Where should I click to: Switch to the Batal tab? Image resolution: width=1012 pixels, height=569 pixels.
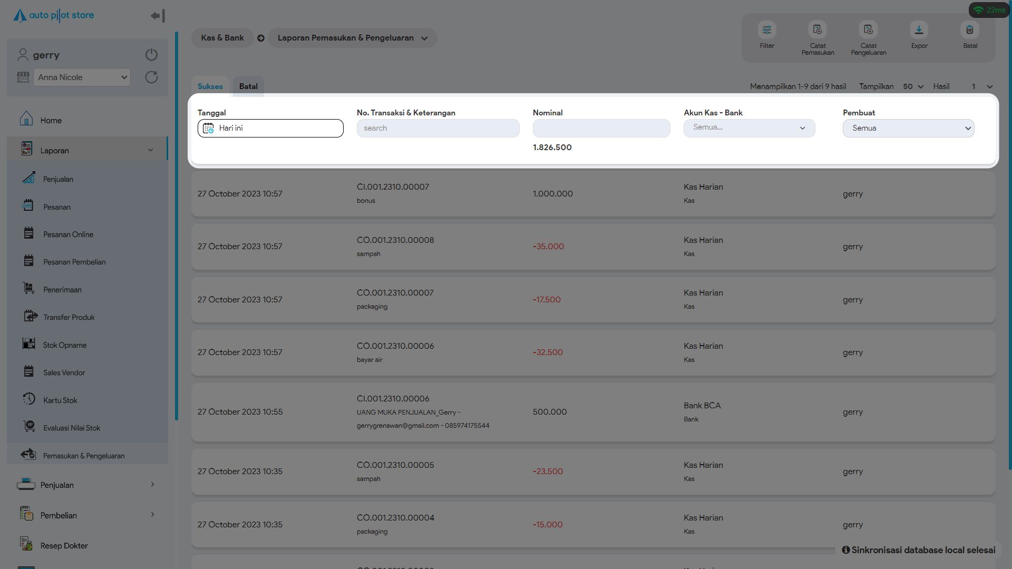[248, 86]
